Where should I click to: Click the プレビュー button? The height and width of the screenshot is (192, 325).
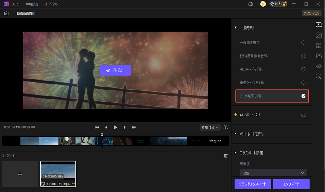115,70
